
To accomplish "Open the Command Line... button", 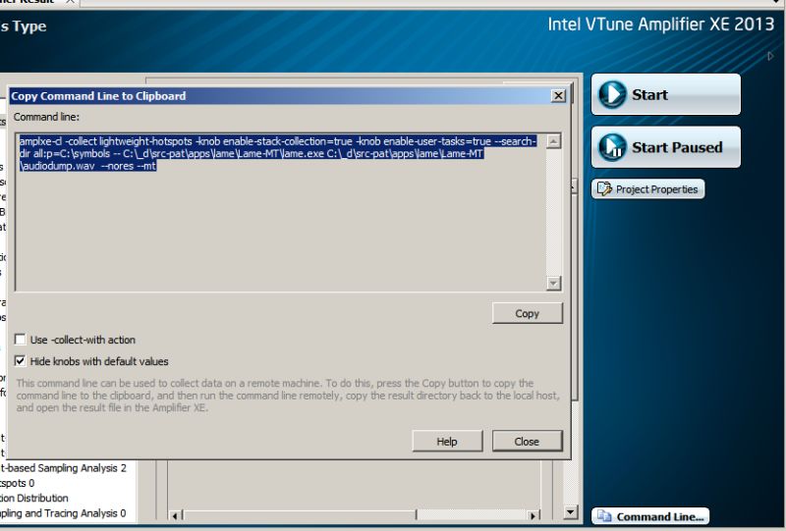I will (650, 516).
